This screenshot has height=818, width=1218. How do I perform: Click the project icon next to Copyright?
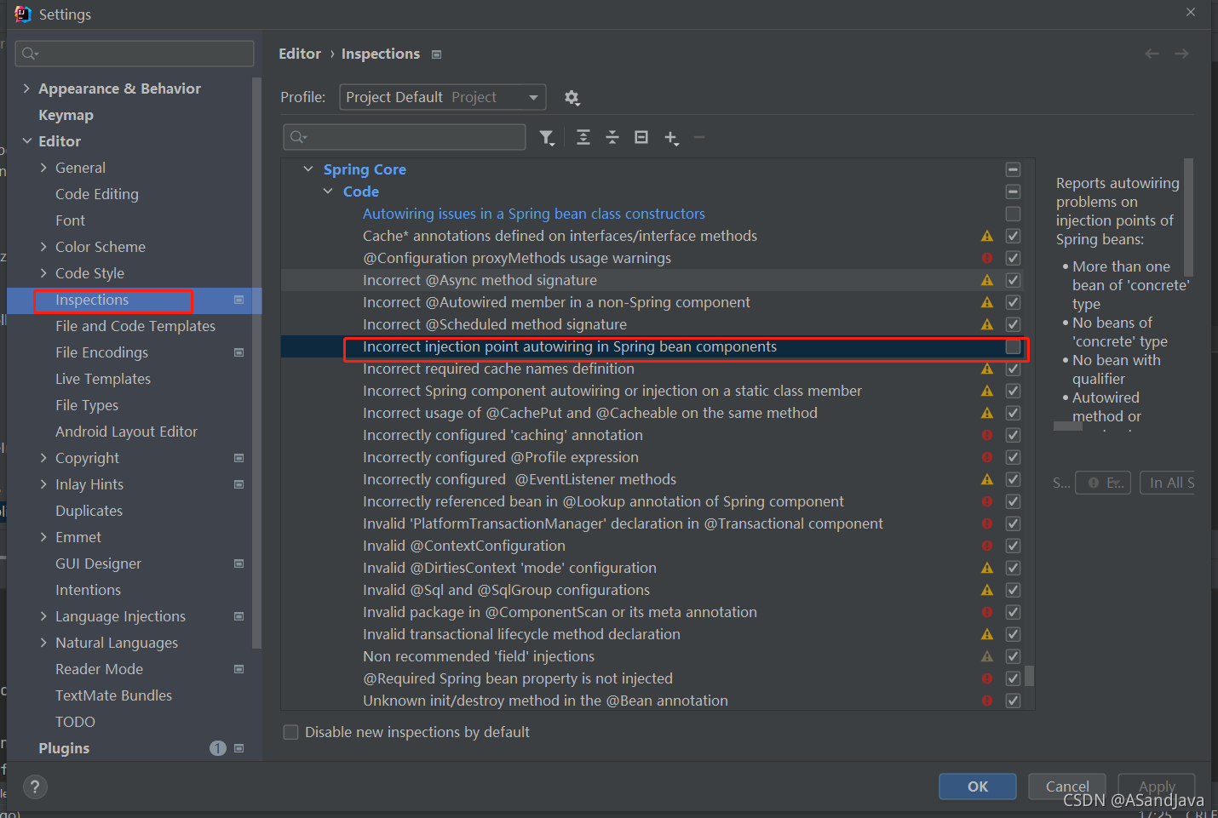click(x=238, y=458)
